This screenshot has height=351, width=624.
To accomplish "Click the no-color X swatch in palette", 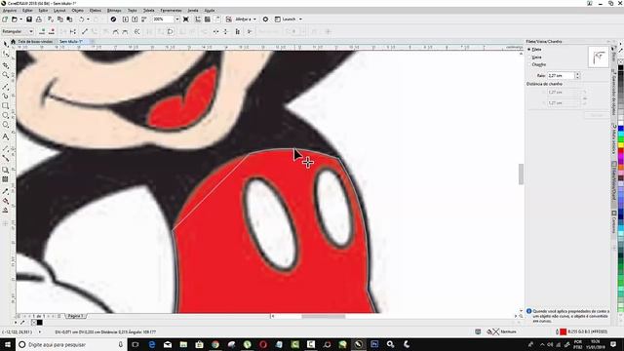I will (x=620, y=61).
